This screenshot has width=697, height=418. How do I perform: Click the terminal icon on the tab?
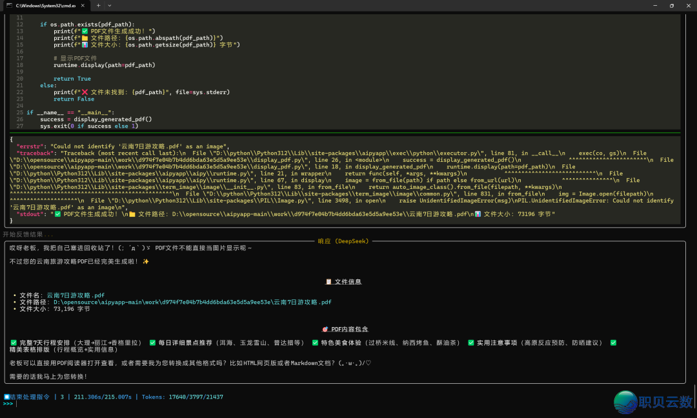tap(9, 6)
